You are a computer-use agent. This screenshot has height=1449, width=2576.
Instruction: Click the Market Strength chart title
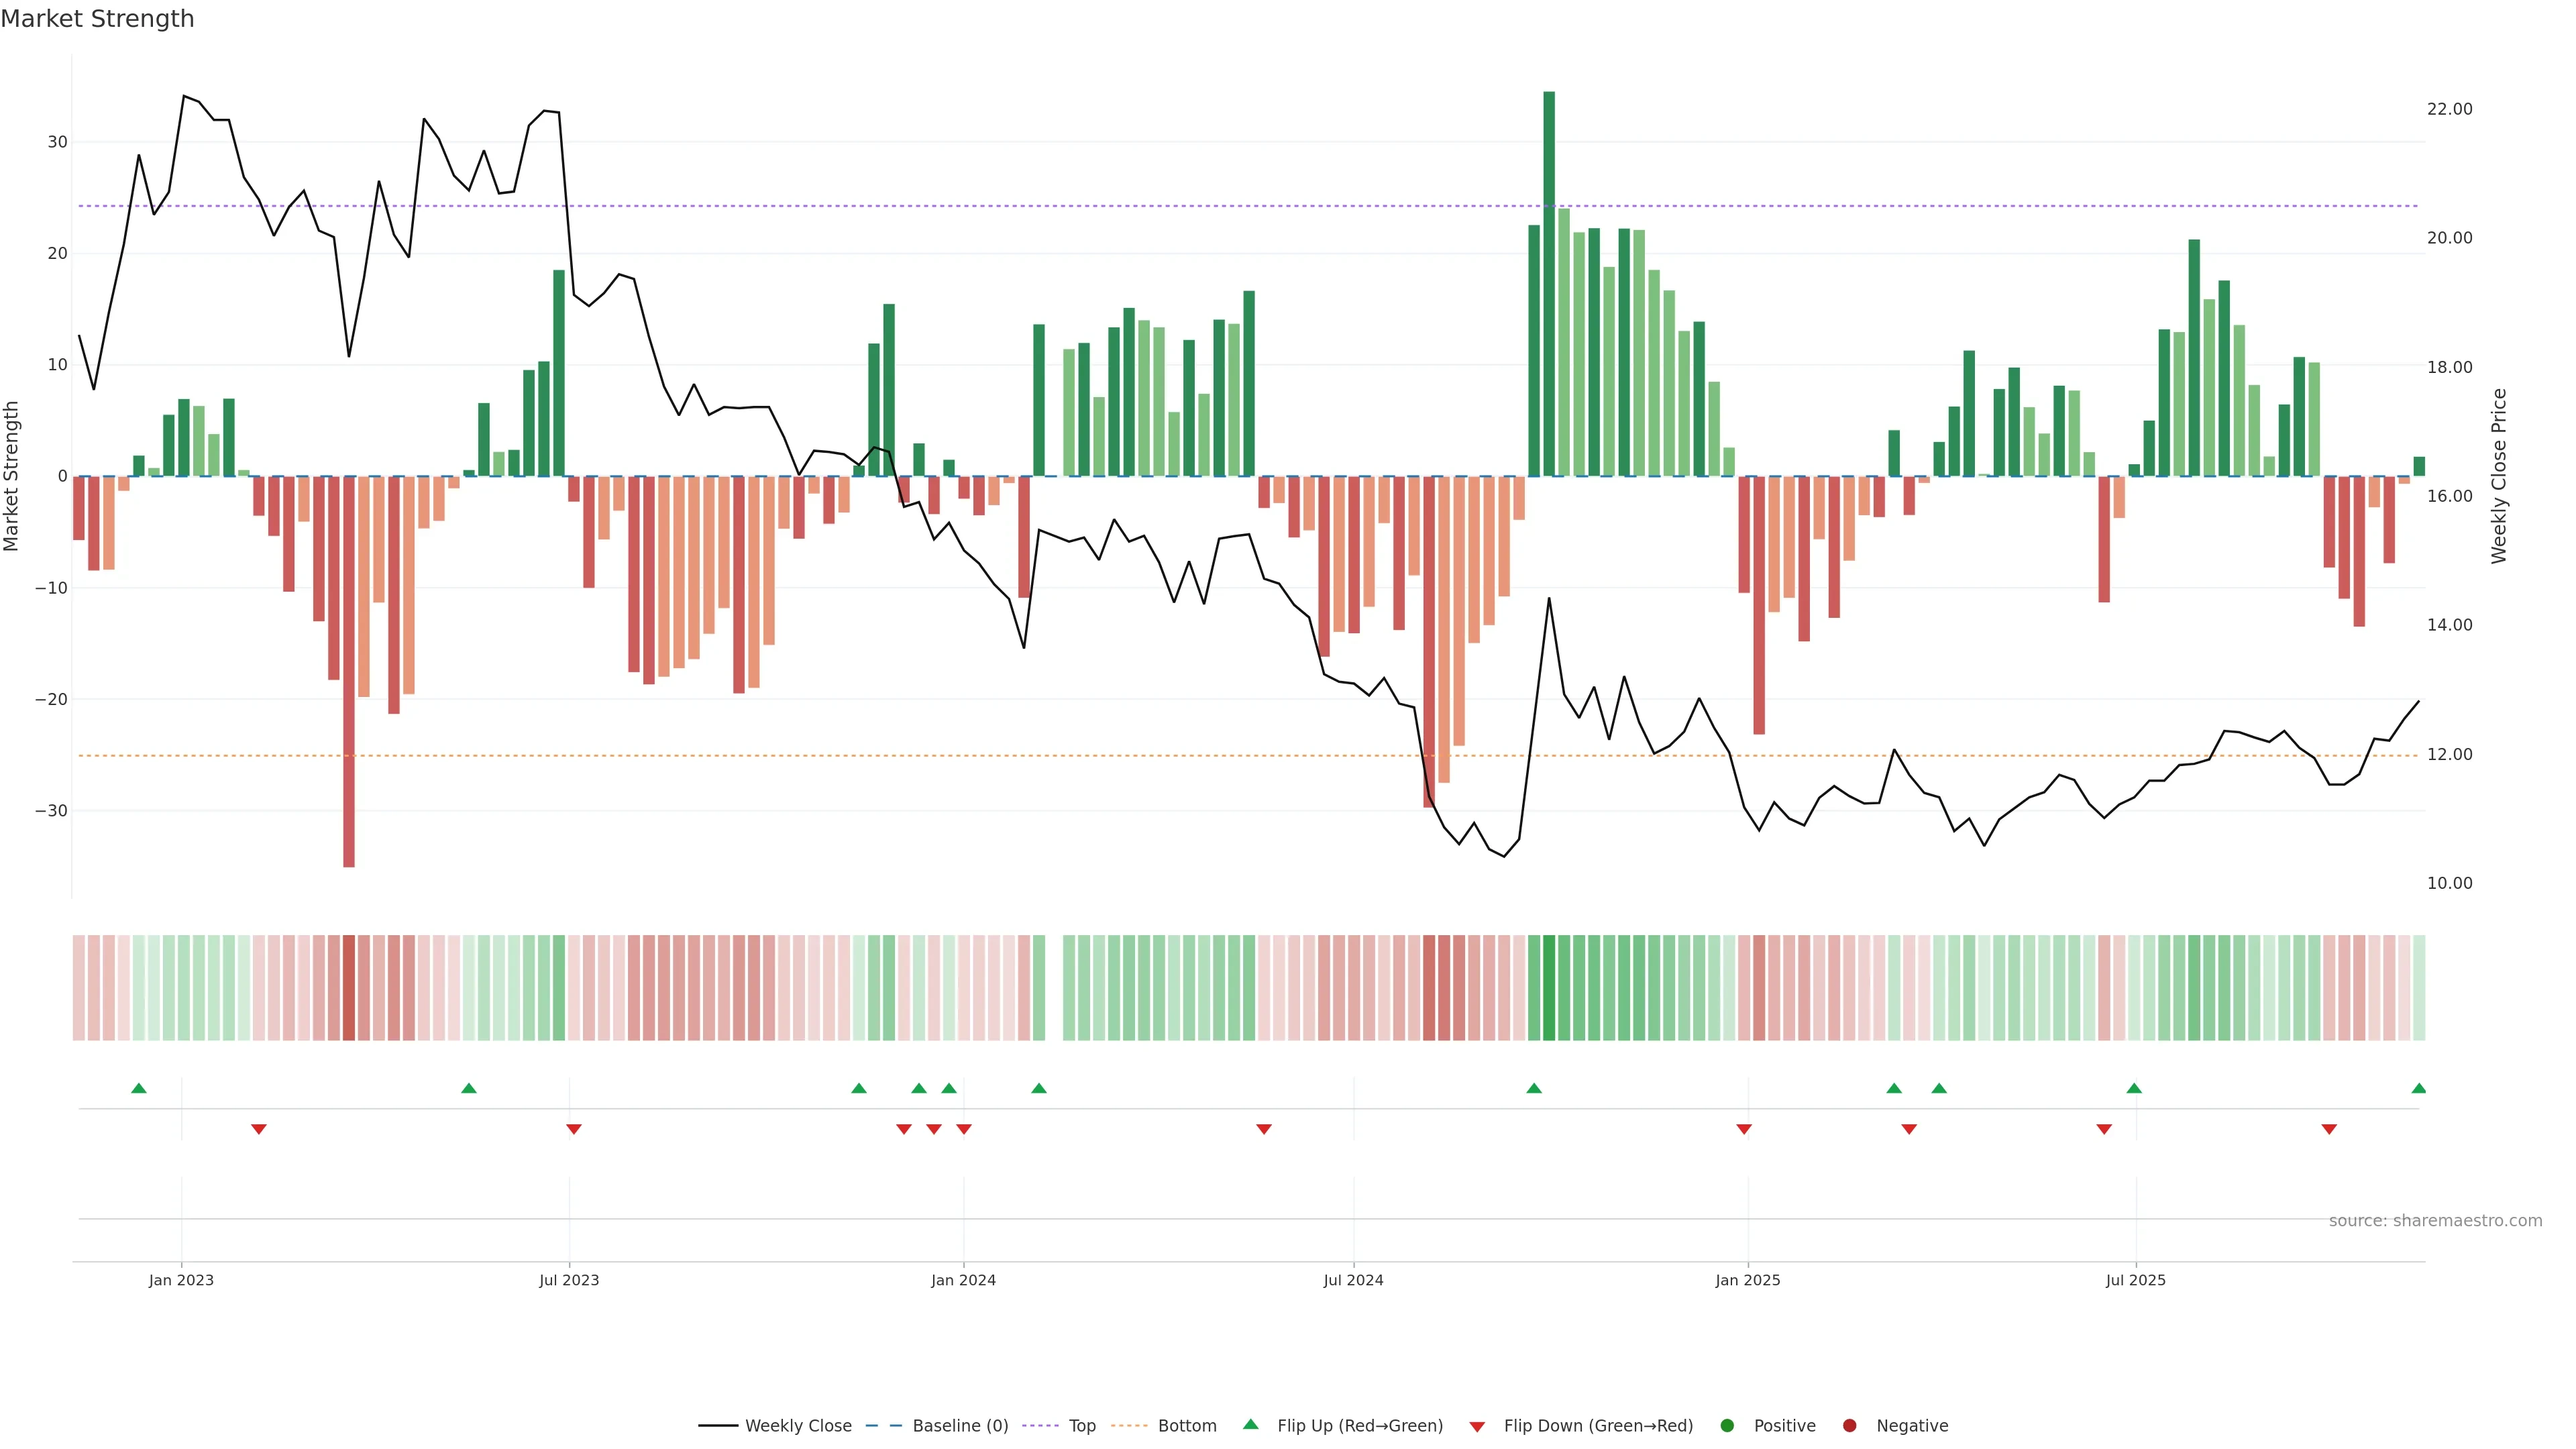[97, 19]
